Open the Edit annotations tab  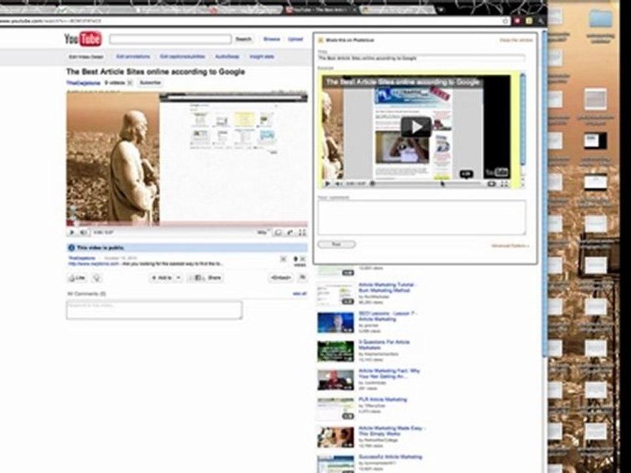tap(133, 56)
